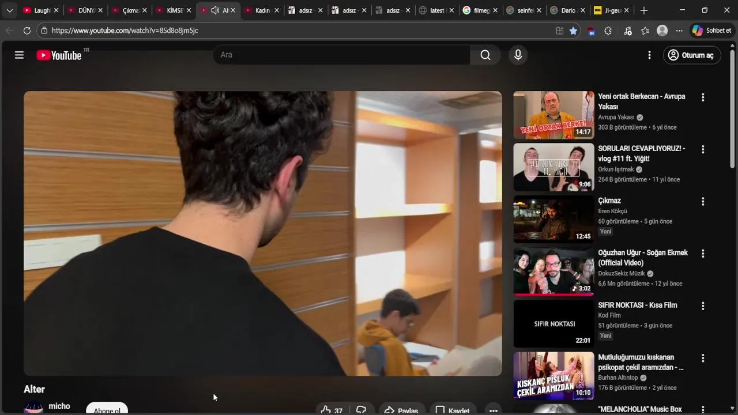
Task: Open SIFIR NOKTASI Kısa Film thumbnail
Action: pos(553,323)
